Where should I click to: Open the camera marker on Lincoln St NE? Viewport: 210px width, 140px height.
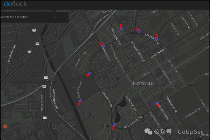pos(157,39)
